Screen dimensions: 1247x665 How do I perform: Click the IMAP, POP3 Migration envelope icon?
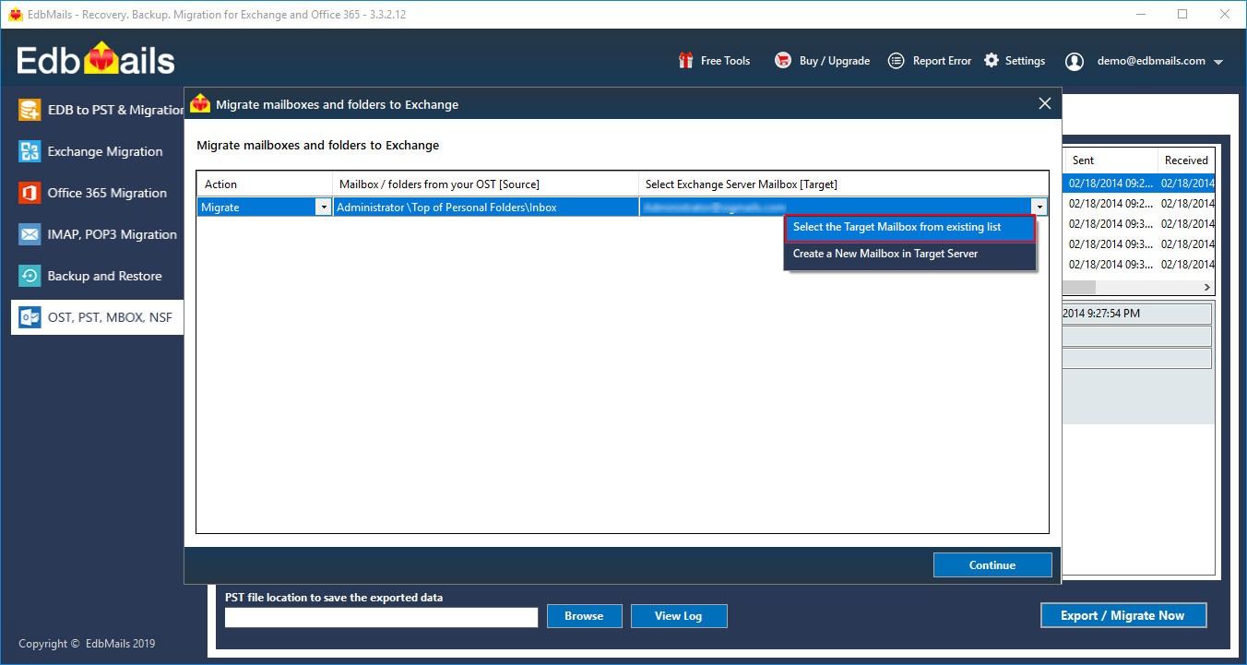coord(30,234)
